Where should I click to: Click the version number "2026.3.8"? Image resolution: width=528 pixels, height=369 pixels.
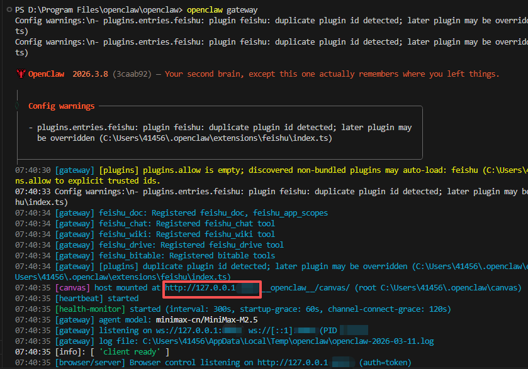coord(90,74)
